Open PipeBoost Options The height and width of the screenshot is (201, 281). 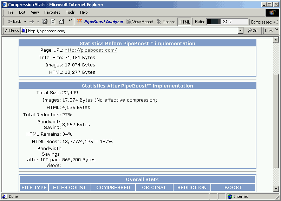click(x=166, y=22)
